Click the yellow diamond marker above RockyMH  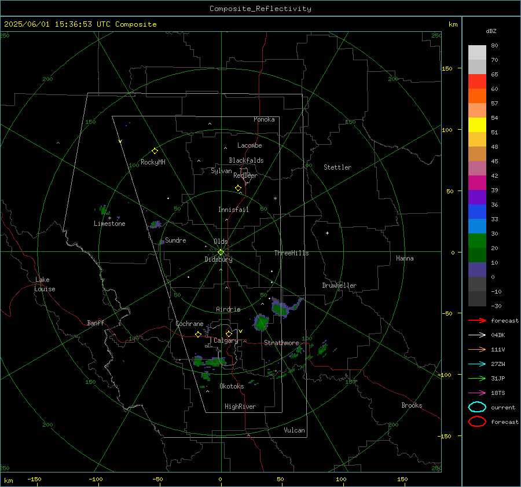click(155, 151)
